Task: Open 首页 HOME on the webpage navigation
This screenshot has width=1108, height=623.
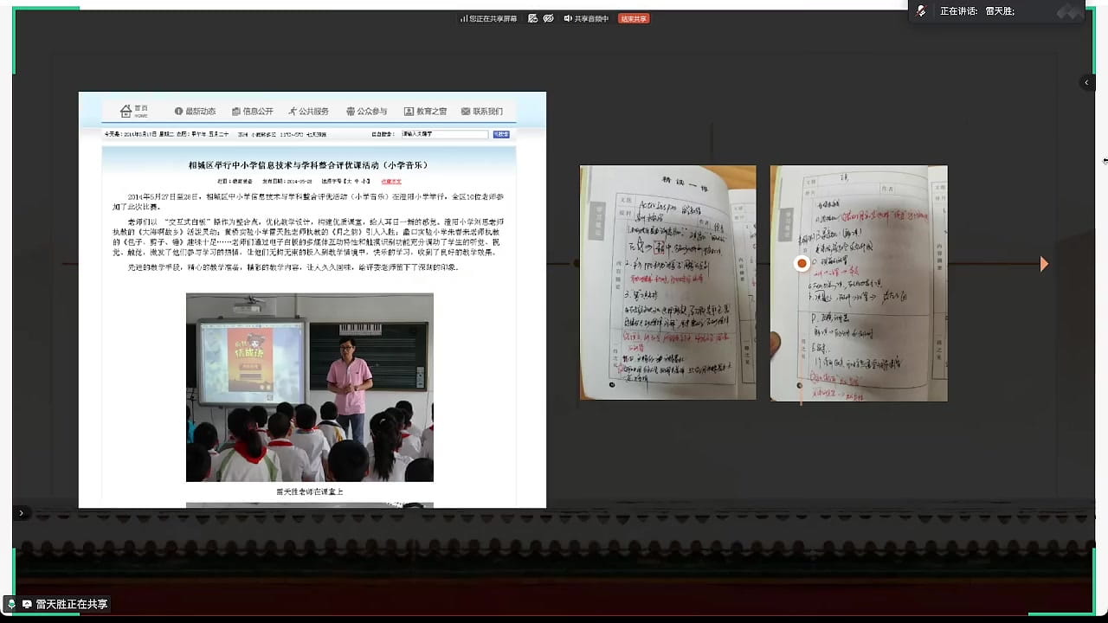Action: pyautogui.click(x=133, y=112)
